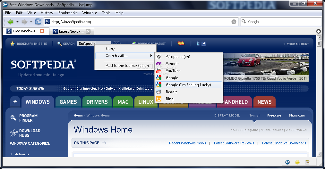Image resolution: width=325 pixels, height=169 pixels.
Task: Go back with the green back arrow
Action: [10, 21]
